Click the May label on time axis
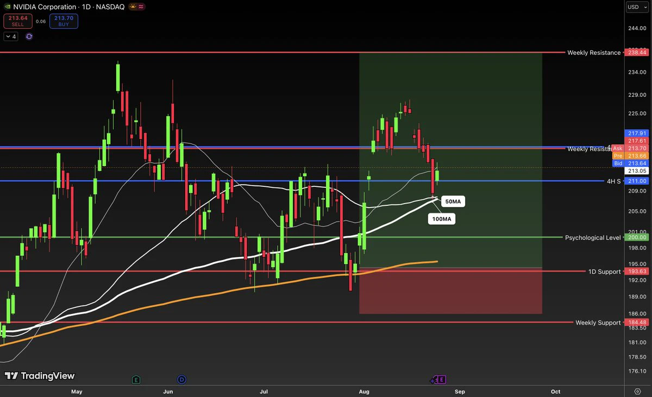The width and height of the screenshot is (652, 397). pos(77,391)
